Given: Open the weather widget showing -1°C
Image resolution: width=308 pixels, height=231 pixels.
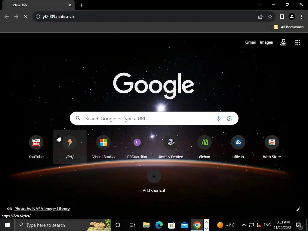Looking at the screenshot, I should 226,225.
